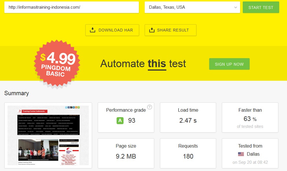
Task: Click the 'Automate this test' headline
Action: pos(143,64)
